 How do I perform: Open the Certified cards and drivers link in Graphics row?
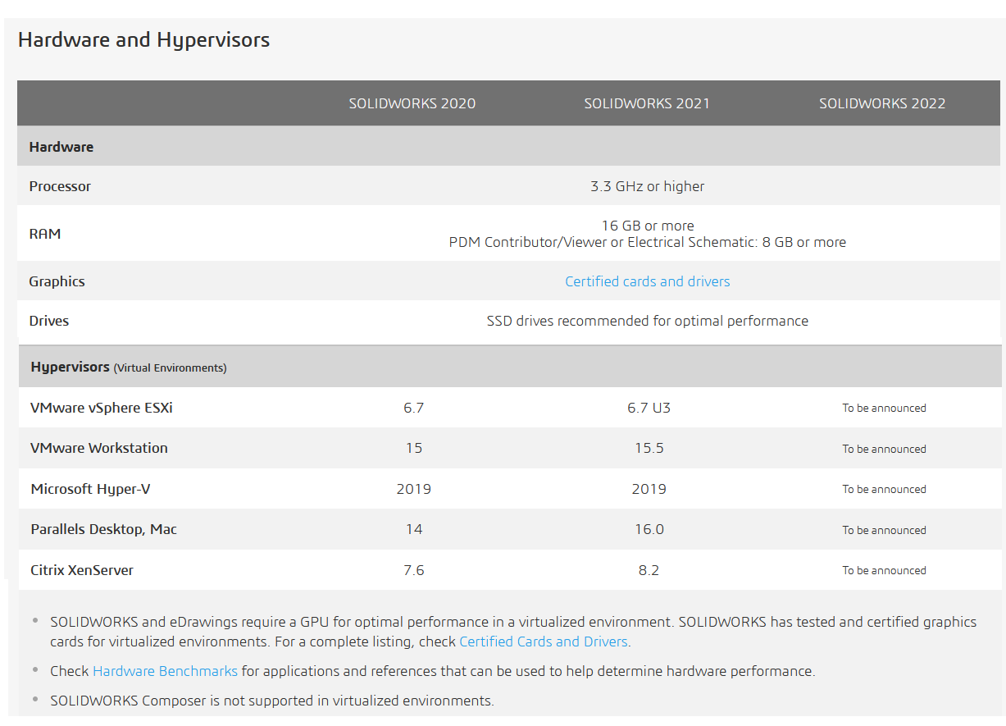click(647, 281)
